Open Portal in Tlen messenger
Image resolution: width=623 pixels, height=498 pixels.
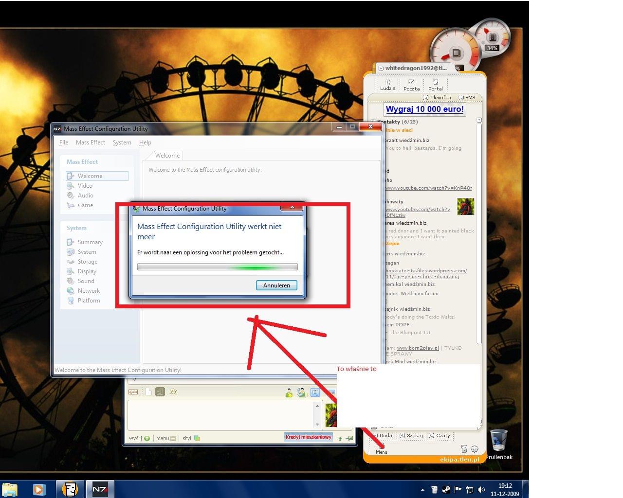pos(436,85)
